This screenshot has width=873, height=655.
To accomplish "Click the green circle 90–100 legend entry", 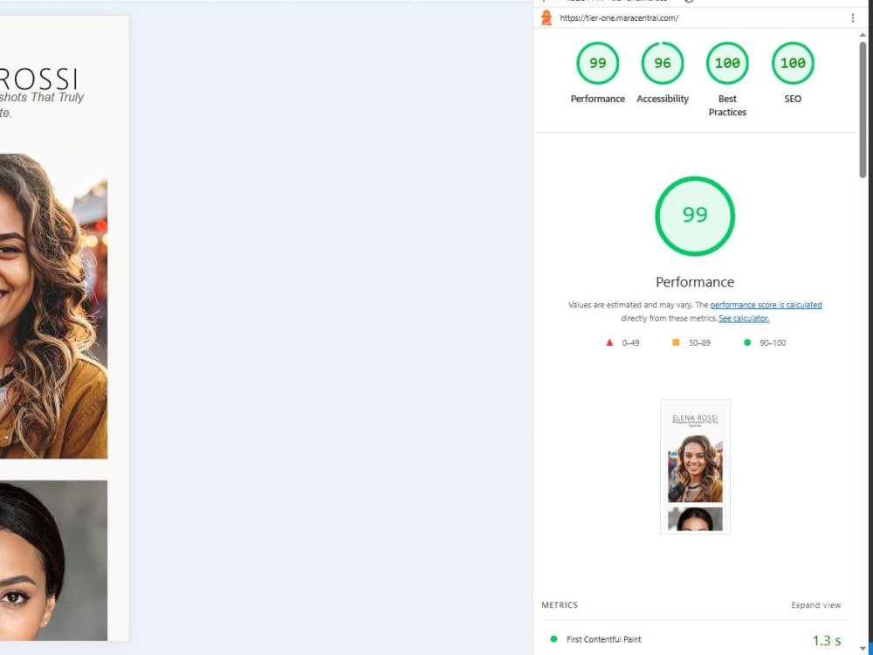I will pos(765,342).
